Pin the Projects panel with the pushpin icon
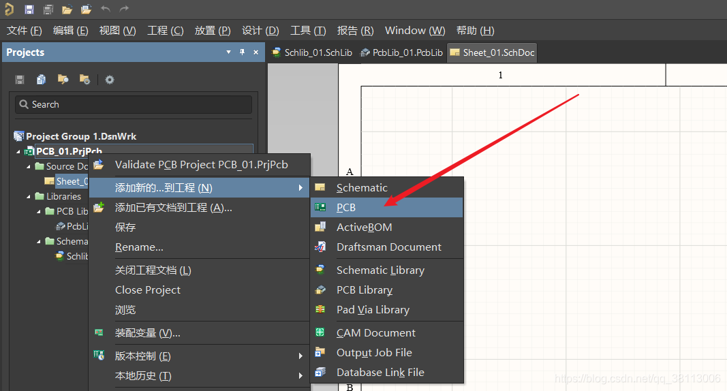 242,52
